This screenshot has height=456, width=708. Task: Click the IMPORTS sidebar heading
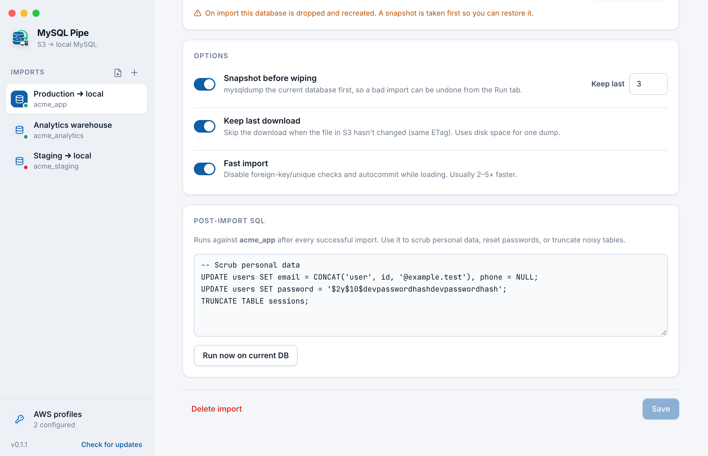coord(28,72)
